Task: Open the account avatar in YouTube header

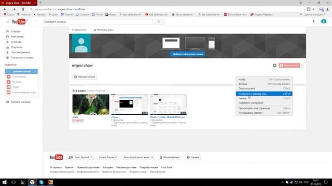Action: 324,22
